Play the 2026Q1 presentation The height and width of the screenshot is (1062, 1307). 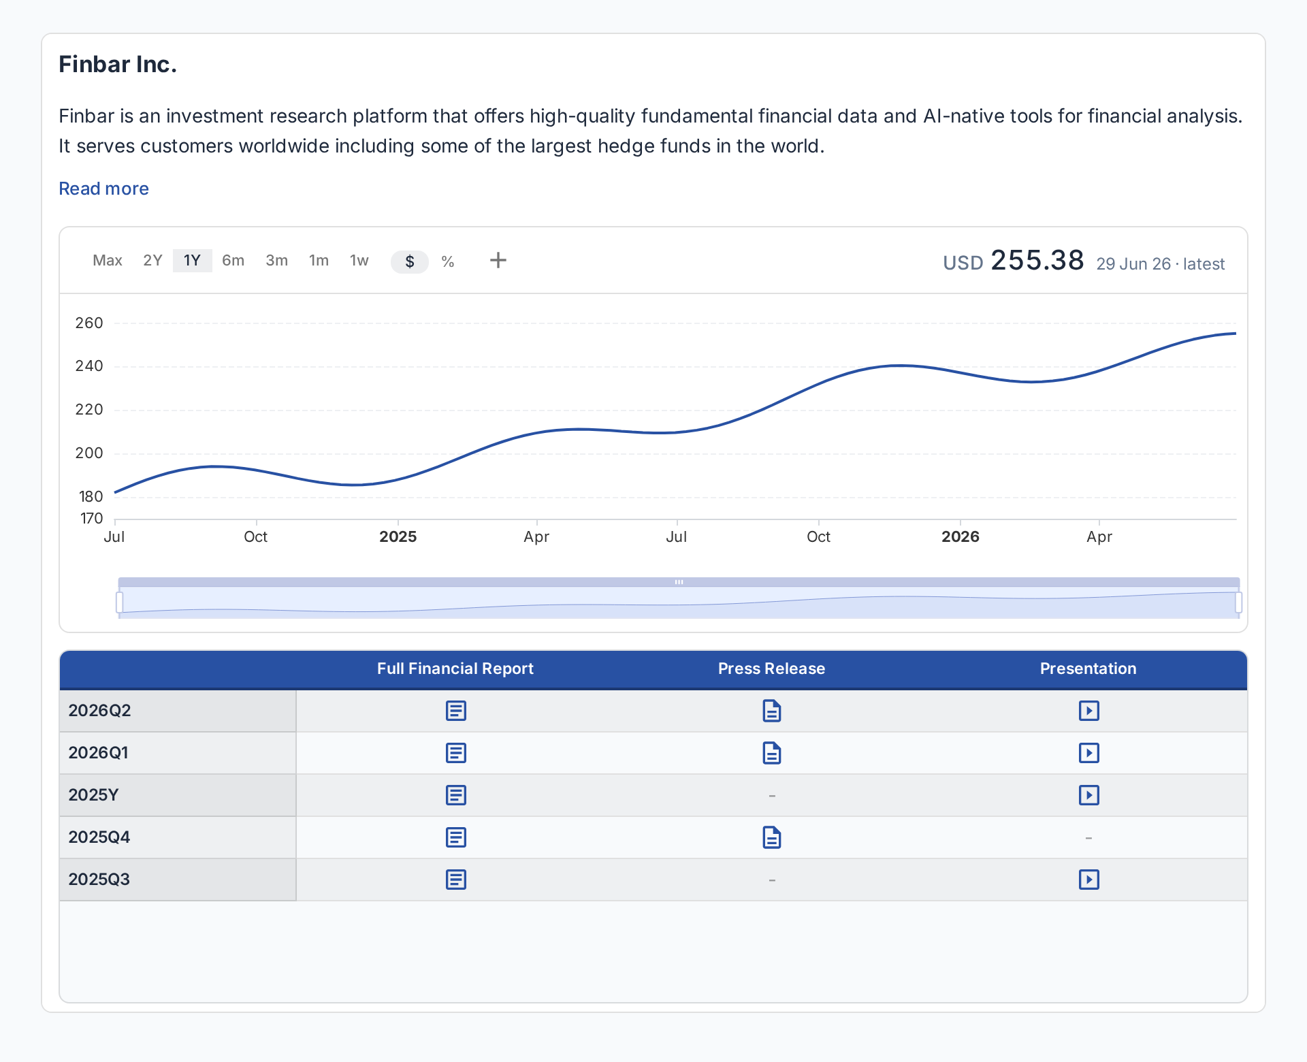(1088, 753)
